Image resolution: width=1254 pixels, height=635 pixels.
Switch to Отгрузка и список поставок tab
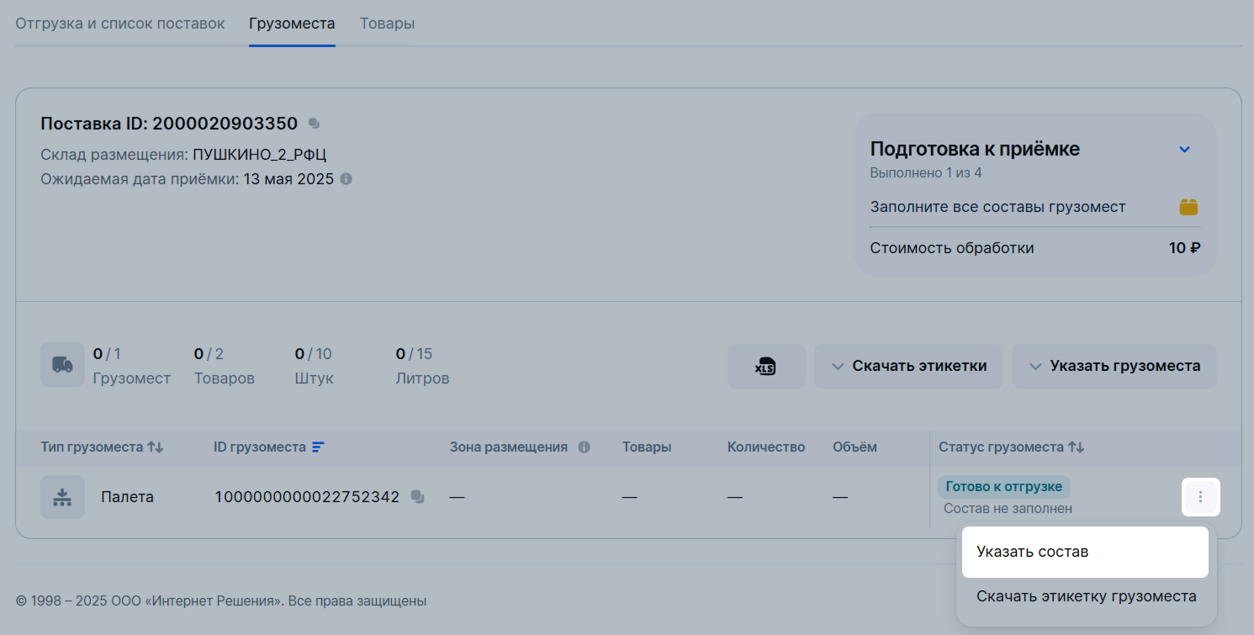coord(120,24)
